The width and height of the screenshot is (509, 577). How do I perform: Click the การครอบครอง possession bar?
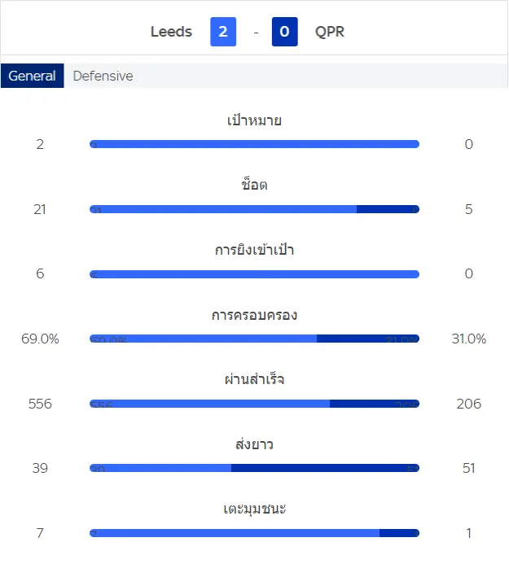254,339
